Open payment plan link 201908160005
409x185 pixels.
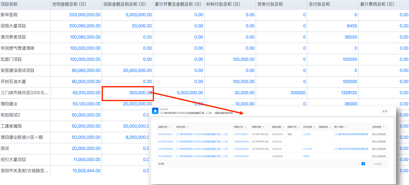point(241,156)
